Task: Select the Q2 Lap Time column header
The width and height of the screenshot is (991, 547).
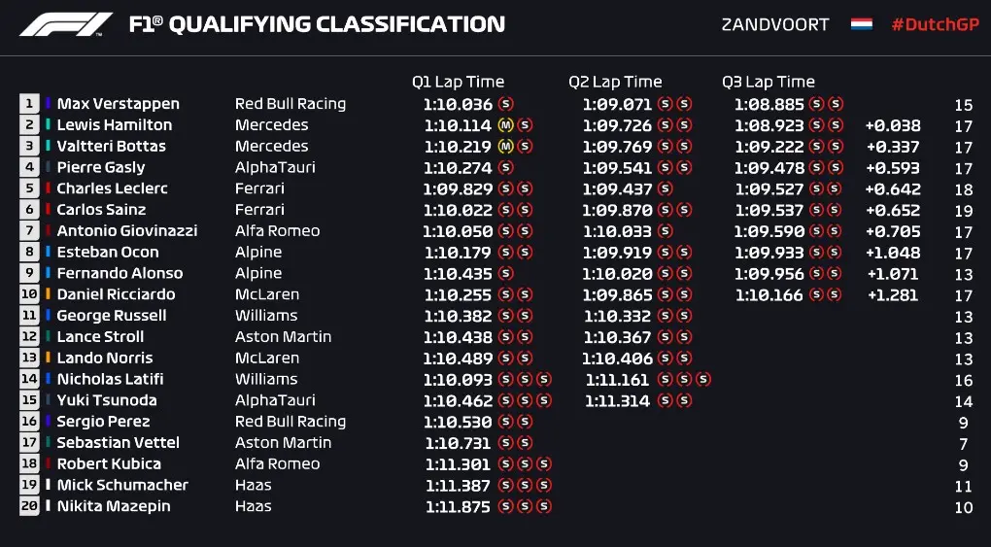Action: (615, 83)
